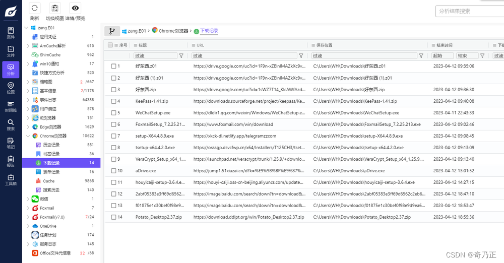This screenshot has width=504, height=263.
Task: Check the checkbox for VeraCrypt_Setup row
Action: 113,159
